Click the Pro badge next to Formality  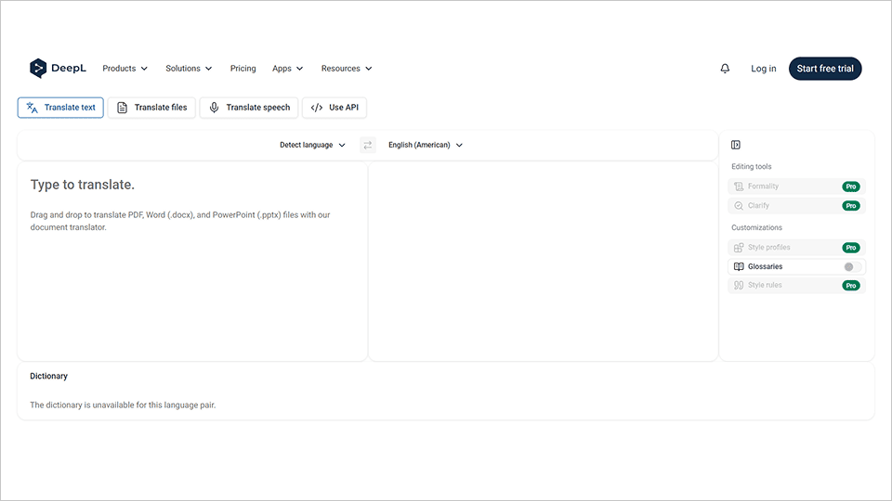(x=851, y=186)
